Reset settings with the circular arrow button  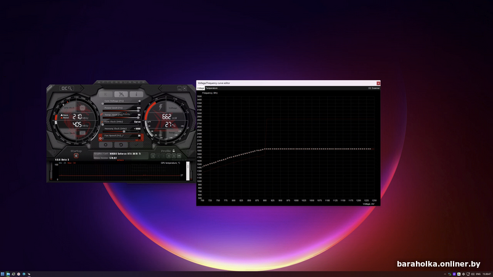pos(121,145)
